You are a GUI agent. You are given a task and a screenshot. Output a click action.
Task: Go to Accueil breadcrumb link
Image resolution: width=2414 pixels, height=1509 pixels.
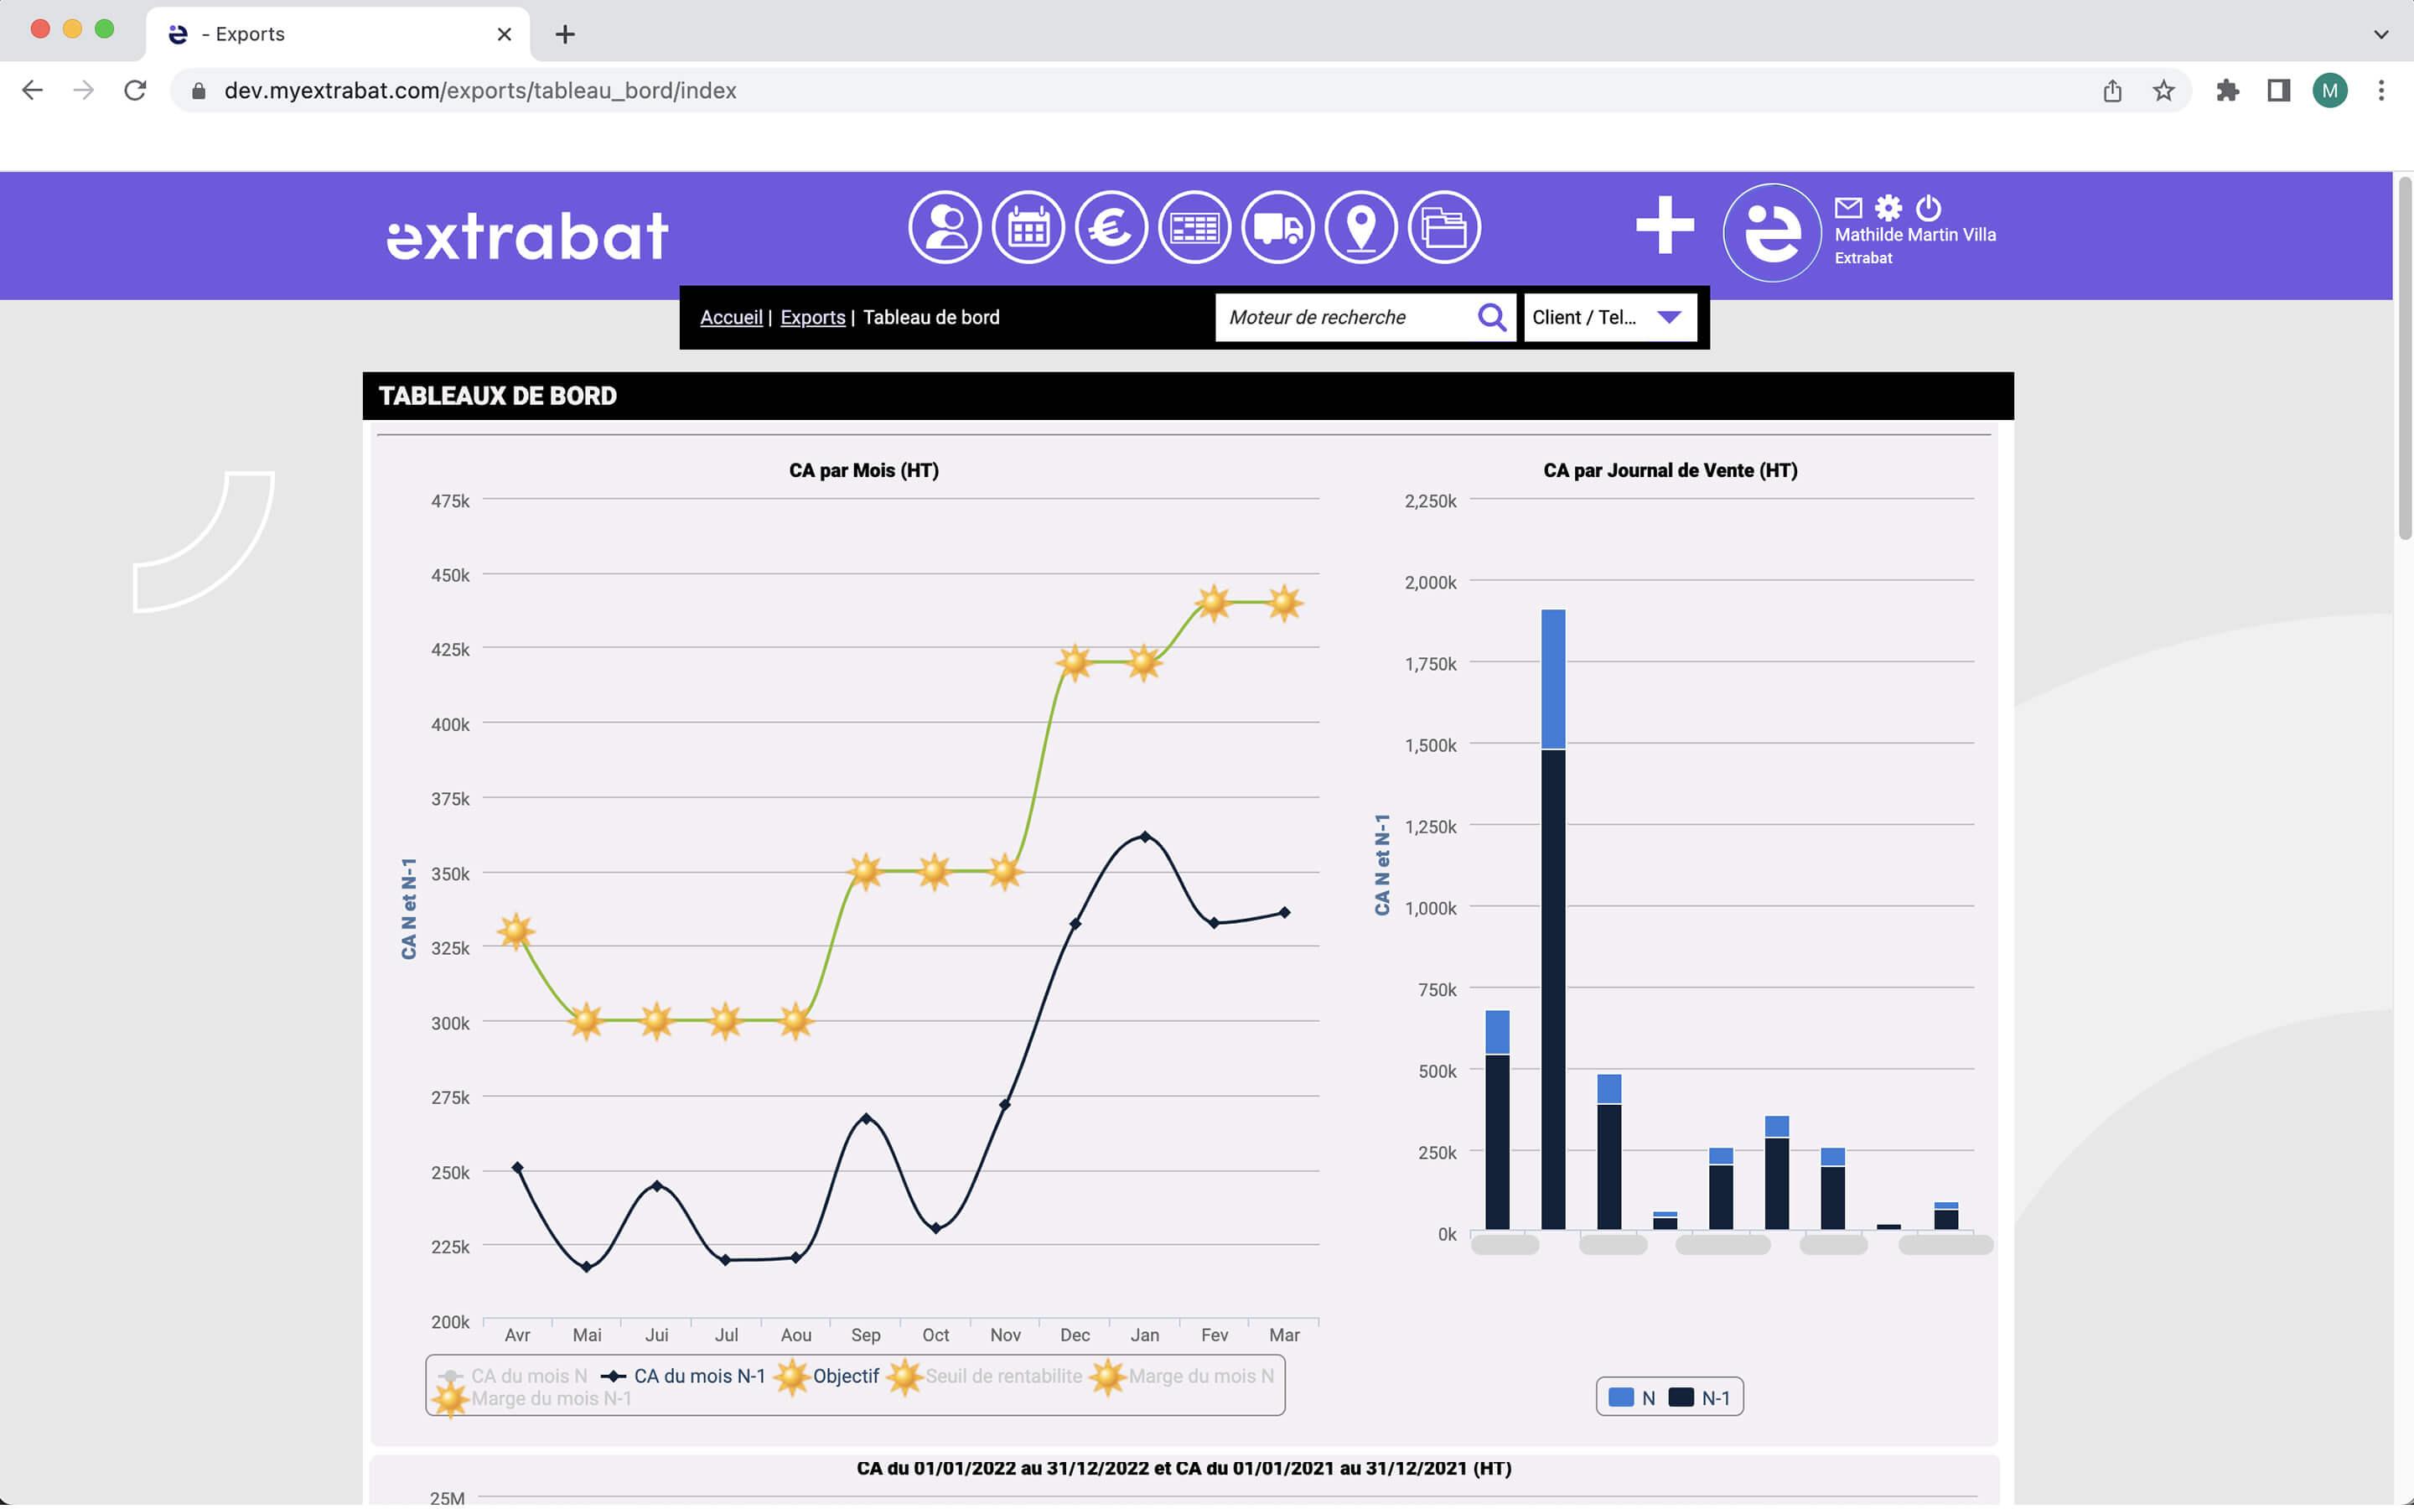click(730, 318)
